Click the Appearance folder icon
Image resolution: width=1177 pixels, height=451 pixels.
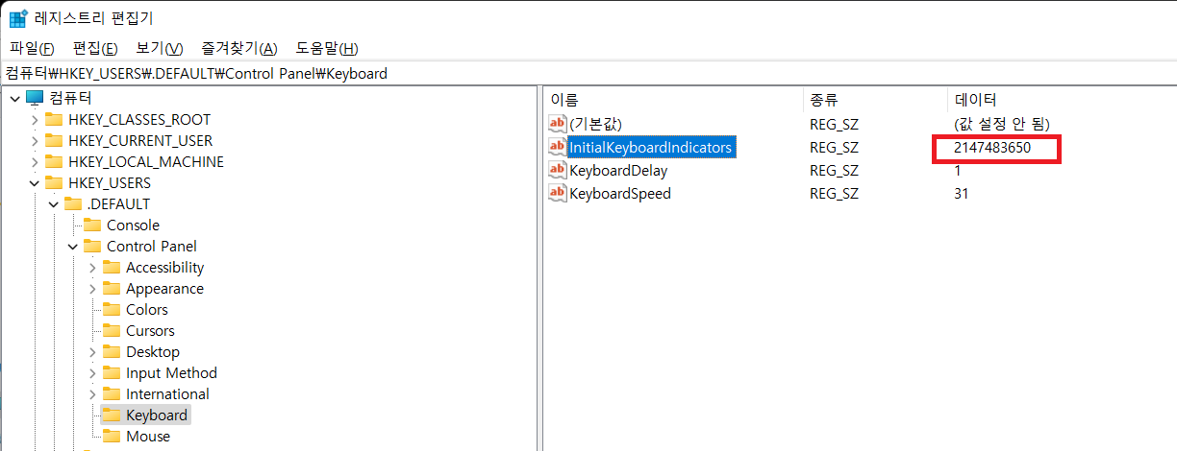coord(112,288)
